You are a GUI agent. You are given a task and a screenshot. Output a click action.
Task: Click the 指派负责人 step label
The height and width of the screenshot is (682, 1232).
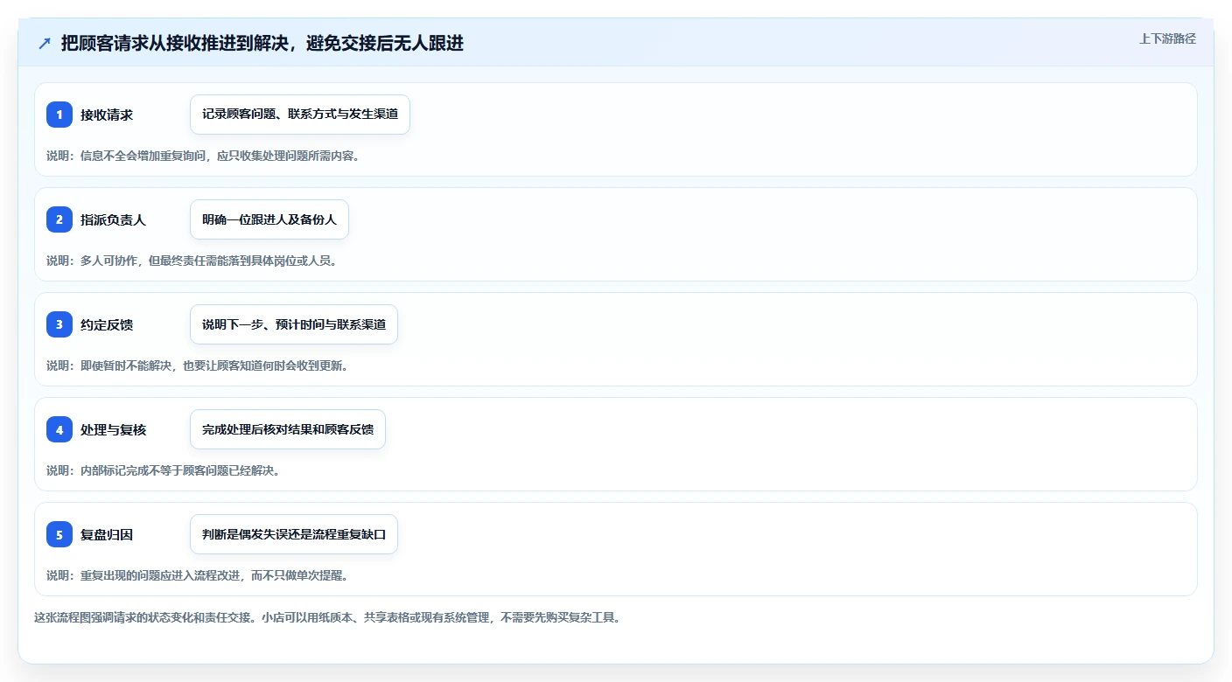pyautogui.click(x=113, y=219)
